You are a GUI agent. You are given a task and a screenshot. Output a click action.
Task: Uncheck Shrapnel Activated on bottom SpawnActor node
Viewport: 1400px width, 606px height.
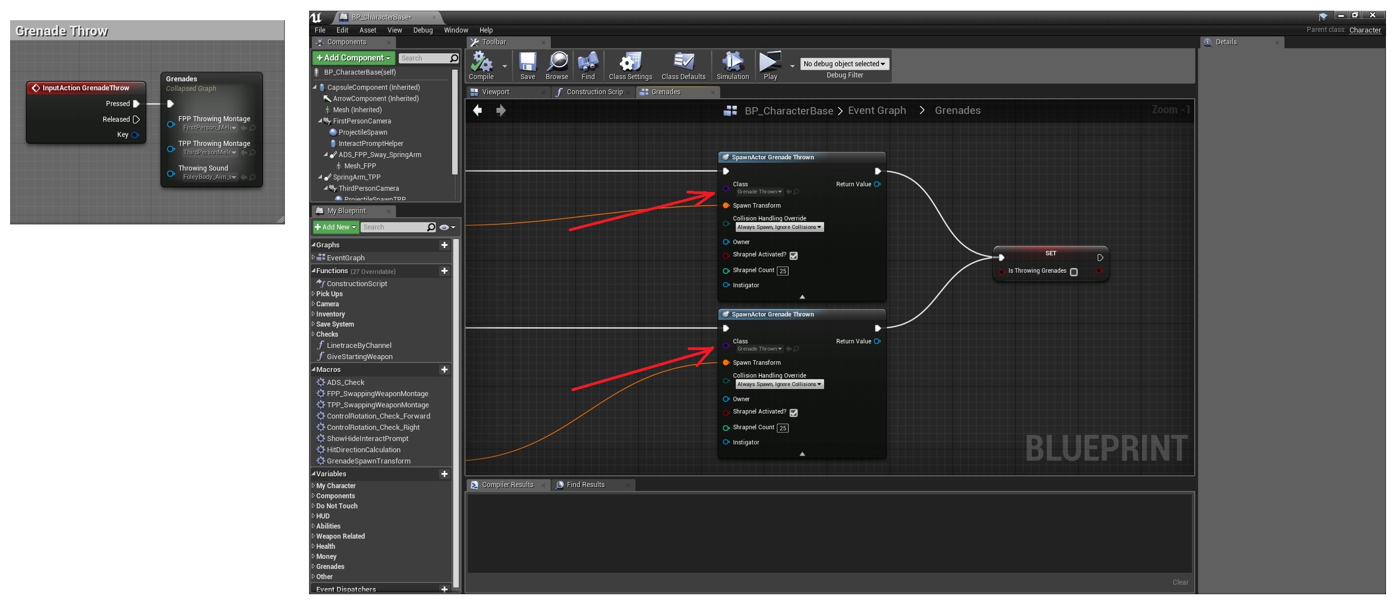tap(793, 412)
